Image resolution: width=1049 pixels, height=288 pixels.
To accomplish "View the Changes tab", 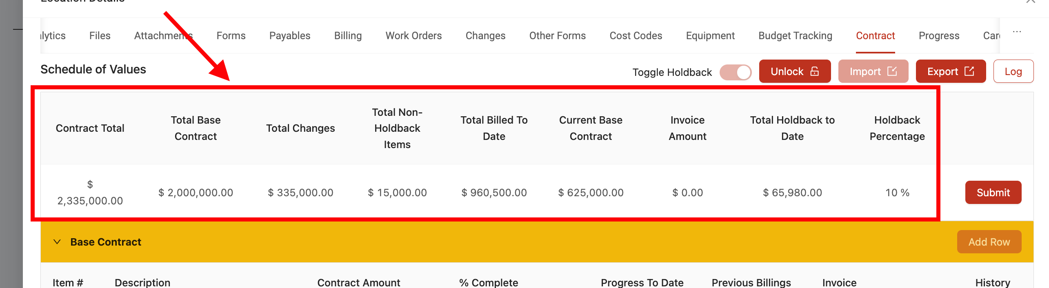I will 485,36.
